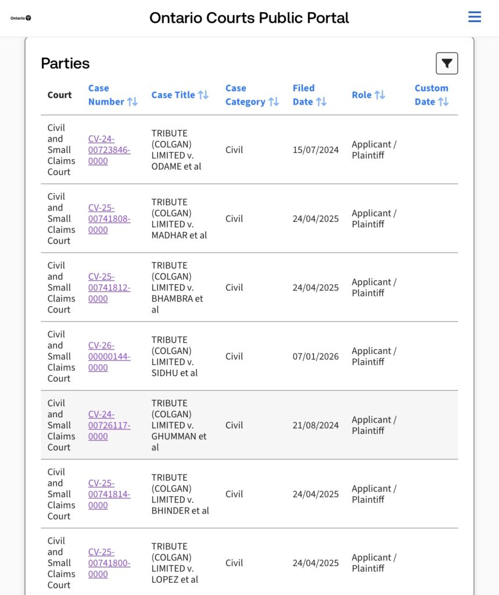Viewport: 499px width, 595px height.
Task: Sort by Case Number arrows icon
Action: tap(132, 102)
